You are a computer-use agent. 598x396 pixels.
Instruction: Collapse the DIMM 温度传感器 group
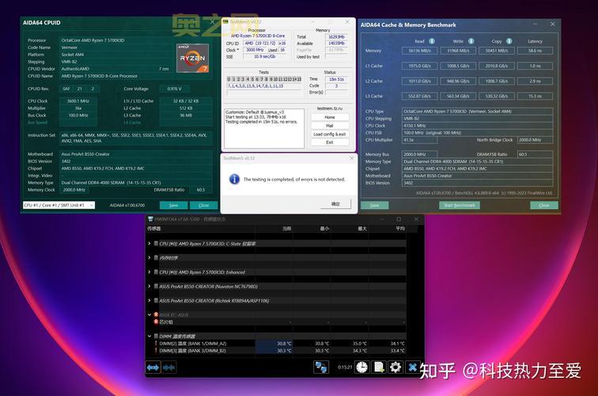click(149, 336)
